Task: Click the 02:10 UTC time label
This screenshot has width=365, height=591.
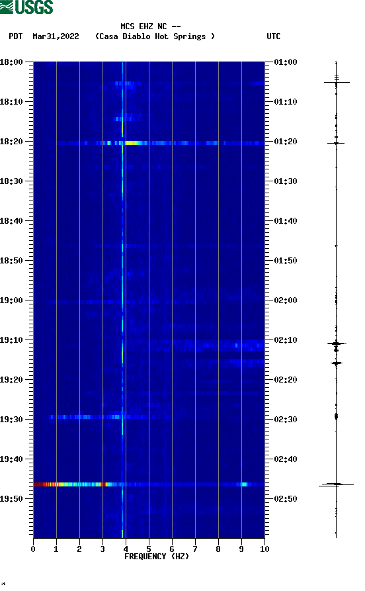Action: [x=286, y=340]
